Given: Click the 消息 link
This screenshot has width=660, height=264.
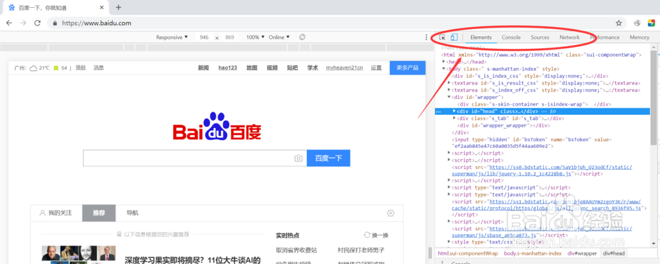Looking at the screenshot, I should coord(98,67).
